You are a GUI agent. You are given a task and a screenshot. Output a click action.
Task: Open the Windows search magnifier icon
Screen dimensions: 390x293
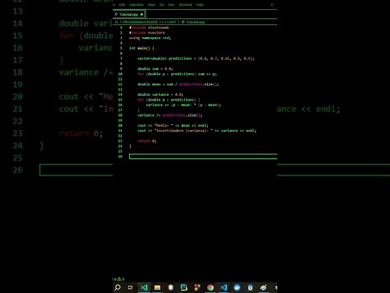[x=118, y=288]
